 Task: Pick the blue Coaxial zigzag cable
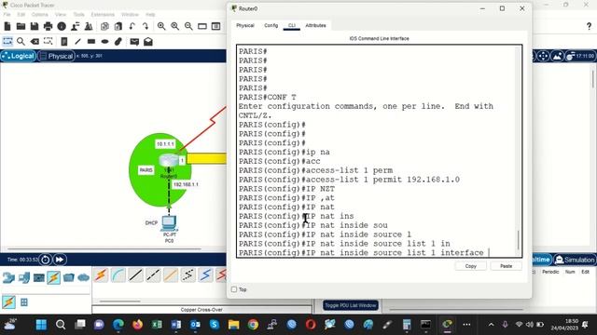point(205,275)
